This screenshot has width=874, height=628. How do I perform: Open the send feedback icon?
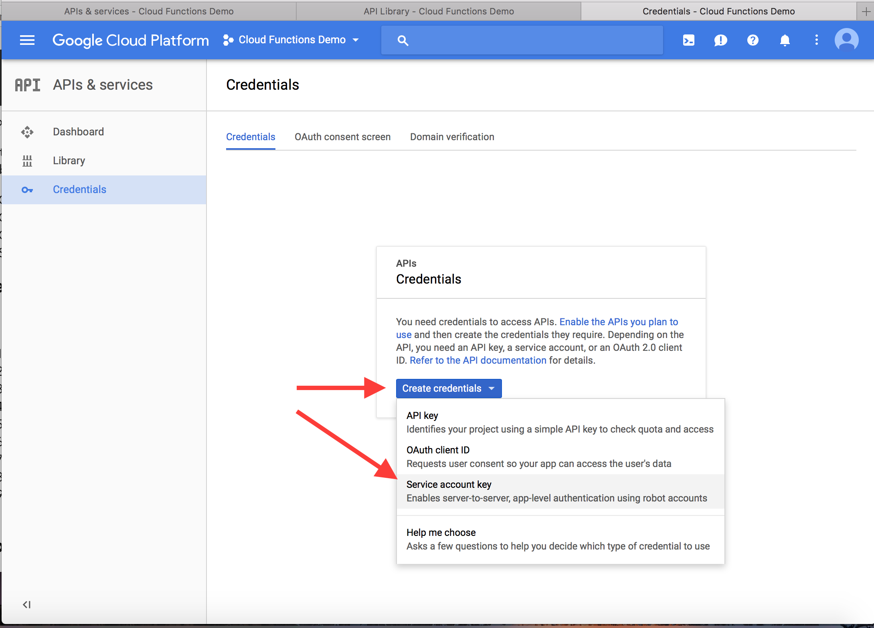pos(720,40)
